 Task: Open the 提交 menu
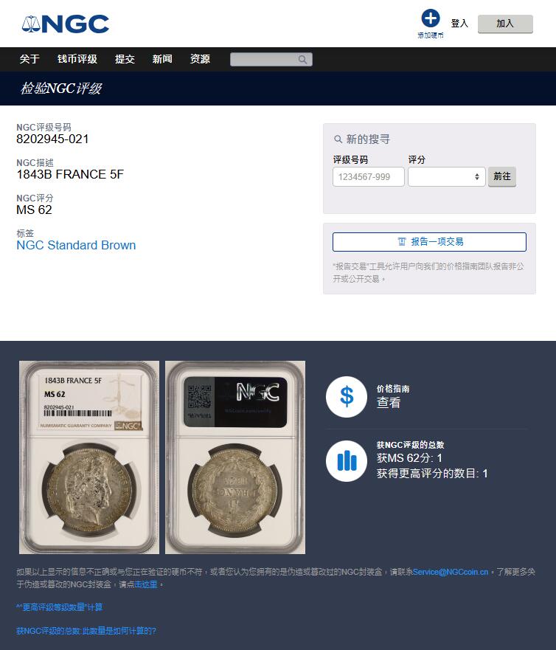pos(125,59)
